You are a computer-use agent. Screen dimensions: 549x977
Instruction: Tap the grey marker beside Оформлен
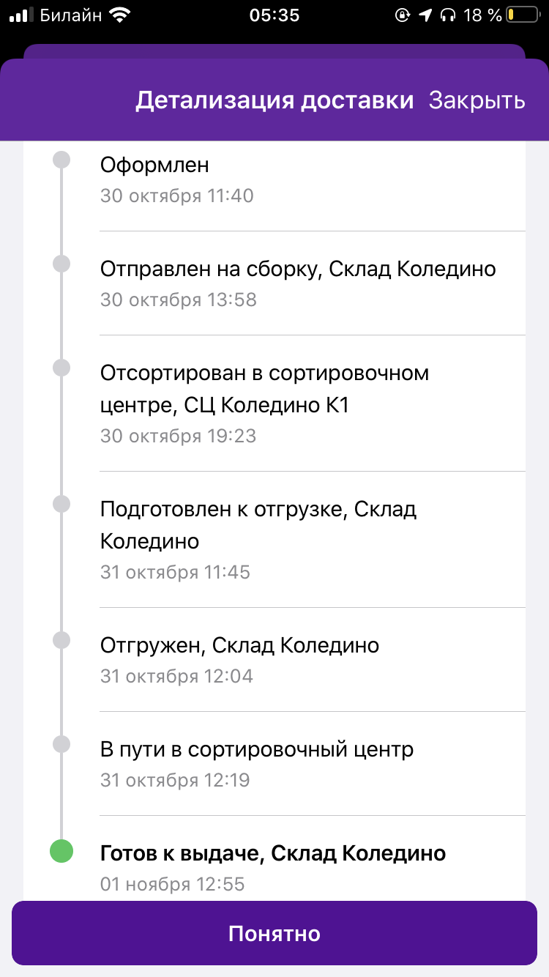61,159
